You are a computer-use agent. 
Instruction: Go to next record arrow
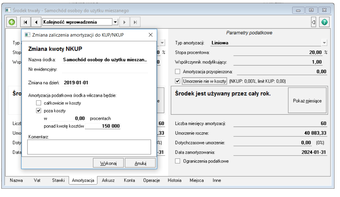click(125, 22)
